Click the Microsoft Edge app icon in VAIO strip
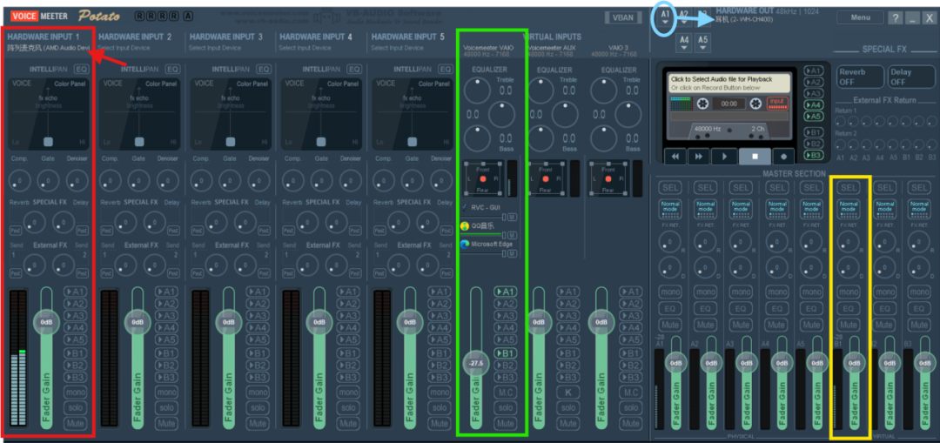 465,244
